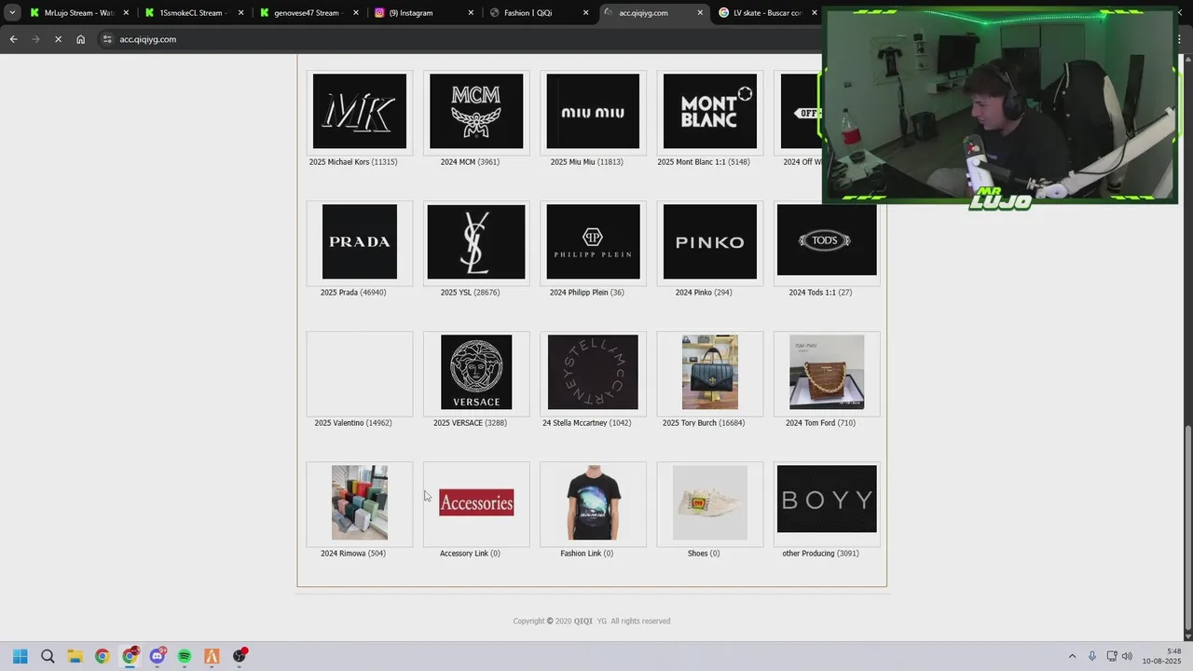Follow the '2025 Michael Kors (11315)' link
Image resolution: width=1193 pixels, height=671 pixels.
353,162
